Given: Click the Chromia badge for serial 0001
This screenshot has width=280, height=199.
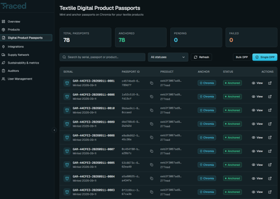Looking at the screenshot, I should 207,83.
